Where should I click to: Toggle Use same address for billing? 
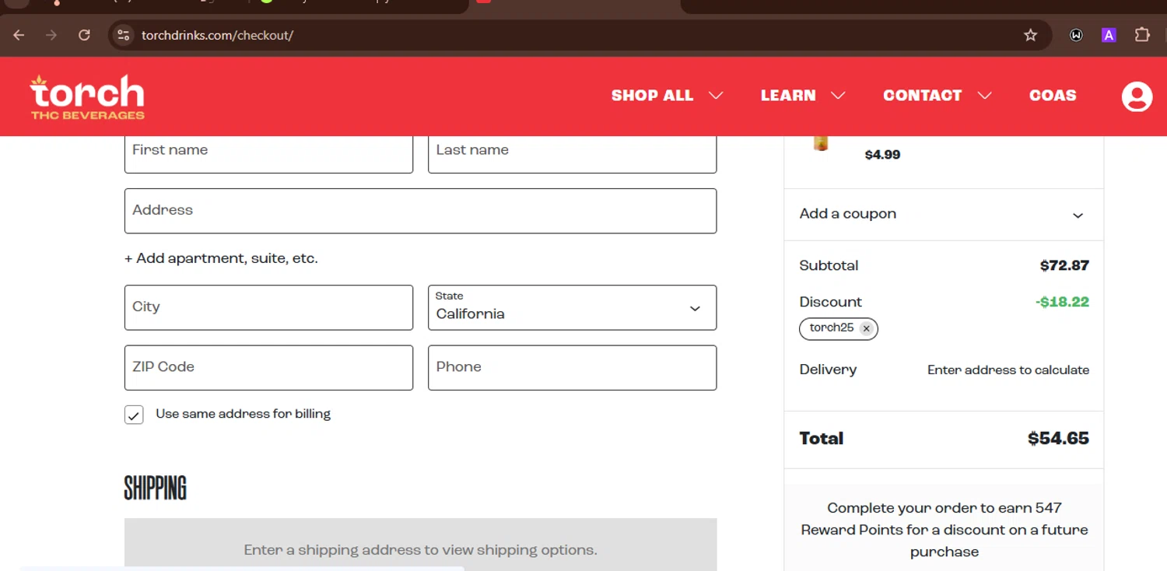tap(134, 415)
